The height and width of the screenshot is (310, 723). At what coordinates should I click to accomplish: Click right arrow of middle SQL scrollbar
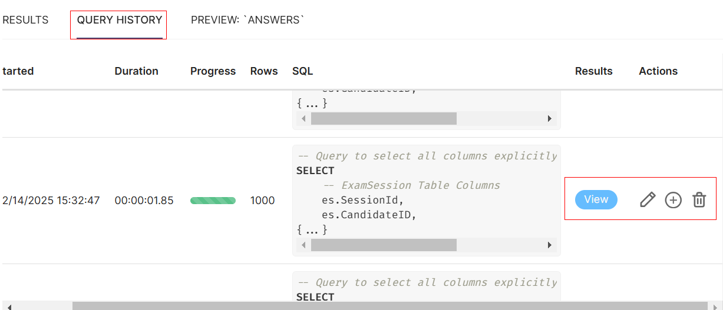[550, 245]
